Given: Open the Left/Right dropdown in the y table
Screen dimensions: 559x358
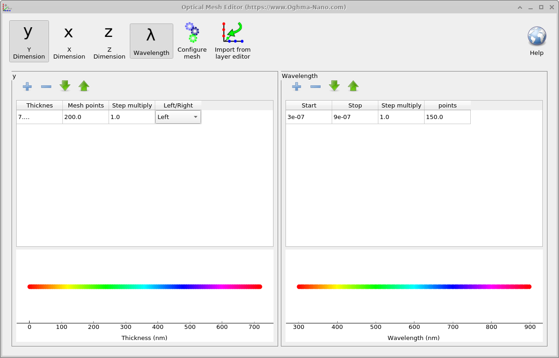Looking at the screenshot, I should click(196, 117).
